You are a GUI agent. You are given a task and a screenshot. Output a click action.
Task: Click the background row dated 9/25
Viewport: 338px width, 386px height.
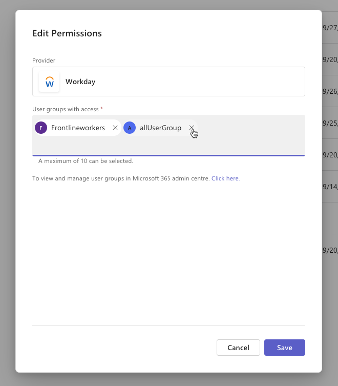[330, 123]
